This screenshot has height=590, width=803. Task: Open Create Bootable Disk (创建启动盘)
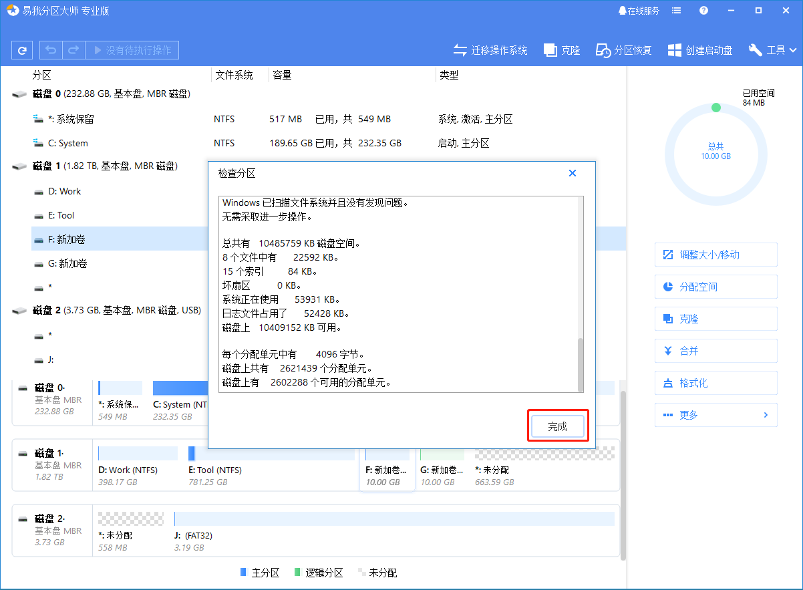700,50
